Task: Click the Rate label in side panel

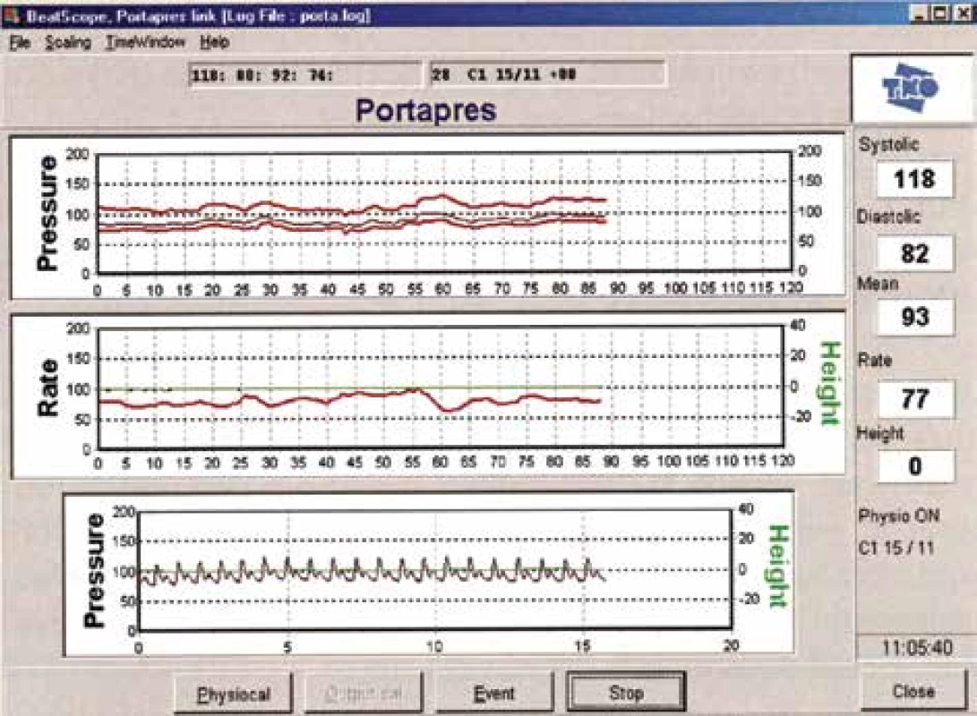Action: (x=875, y=360)
